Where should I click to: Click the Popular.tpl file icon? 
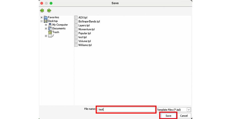coord(76,33)
